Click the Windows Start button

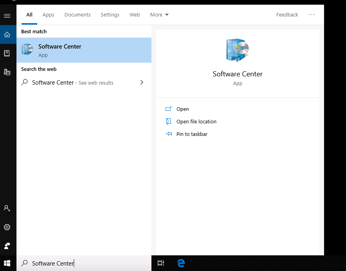7,263
